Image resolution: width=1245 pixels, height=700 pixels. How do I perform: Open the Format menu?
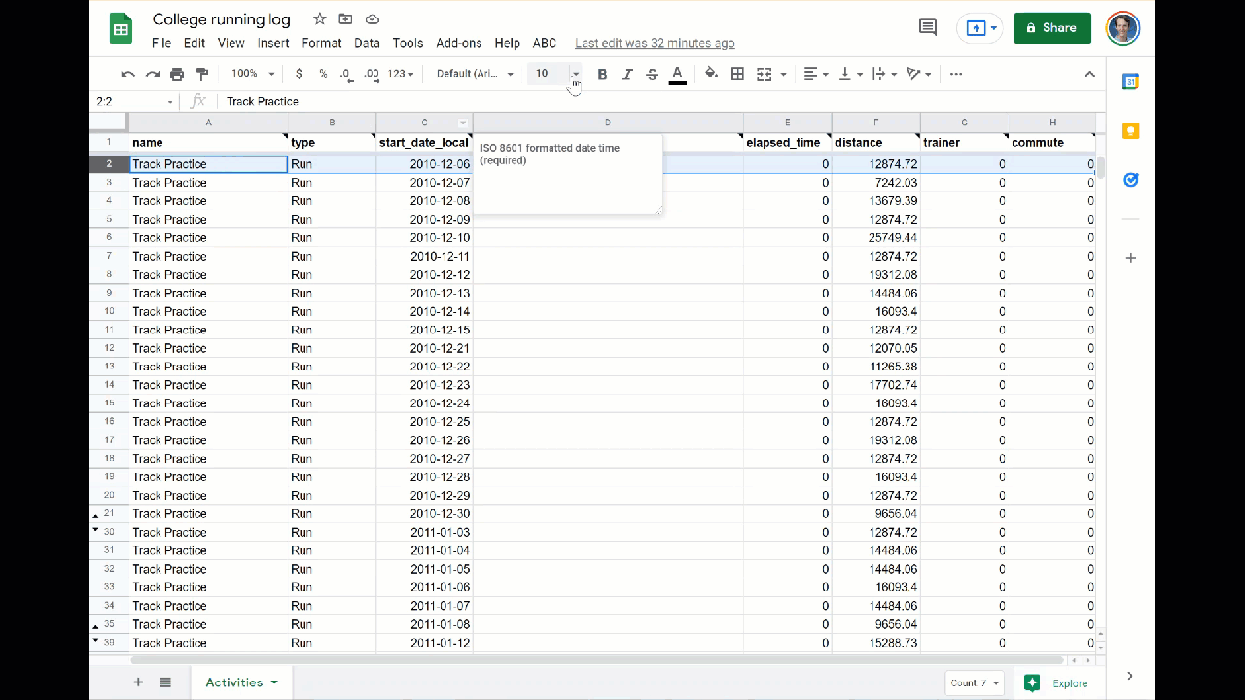tap(322, 43)
